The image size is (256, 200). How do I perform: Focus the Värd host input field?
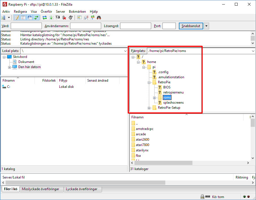coord(26,26)
